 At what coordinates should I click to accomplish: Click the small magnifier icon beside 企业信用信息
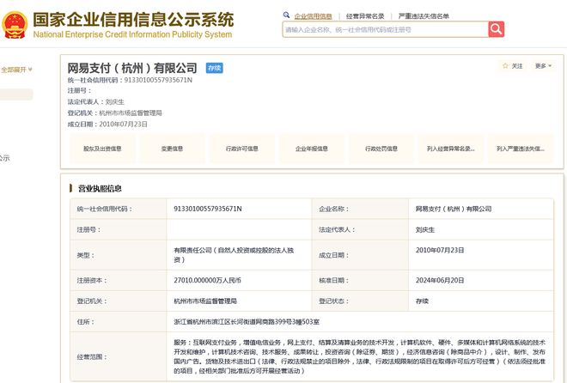(x=286, y=15)
